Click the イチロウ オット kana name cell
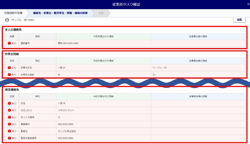The height and width of the screenshot is (144, 250). coord(66,110)
